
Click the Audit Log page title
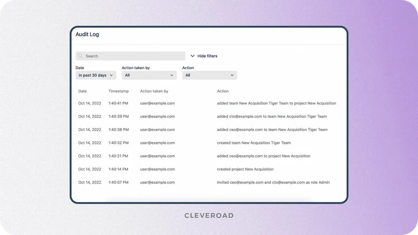click(x=87, y=34)
